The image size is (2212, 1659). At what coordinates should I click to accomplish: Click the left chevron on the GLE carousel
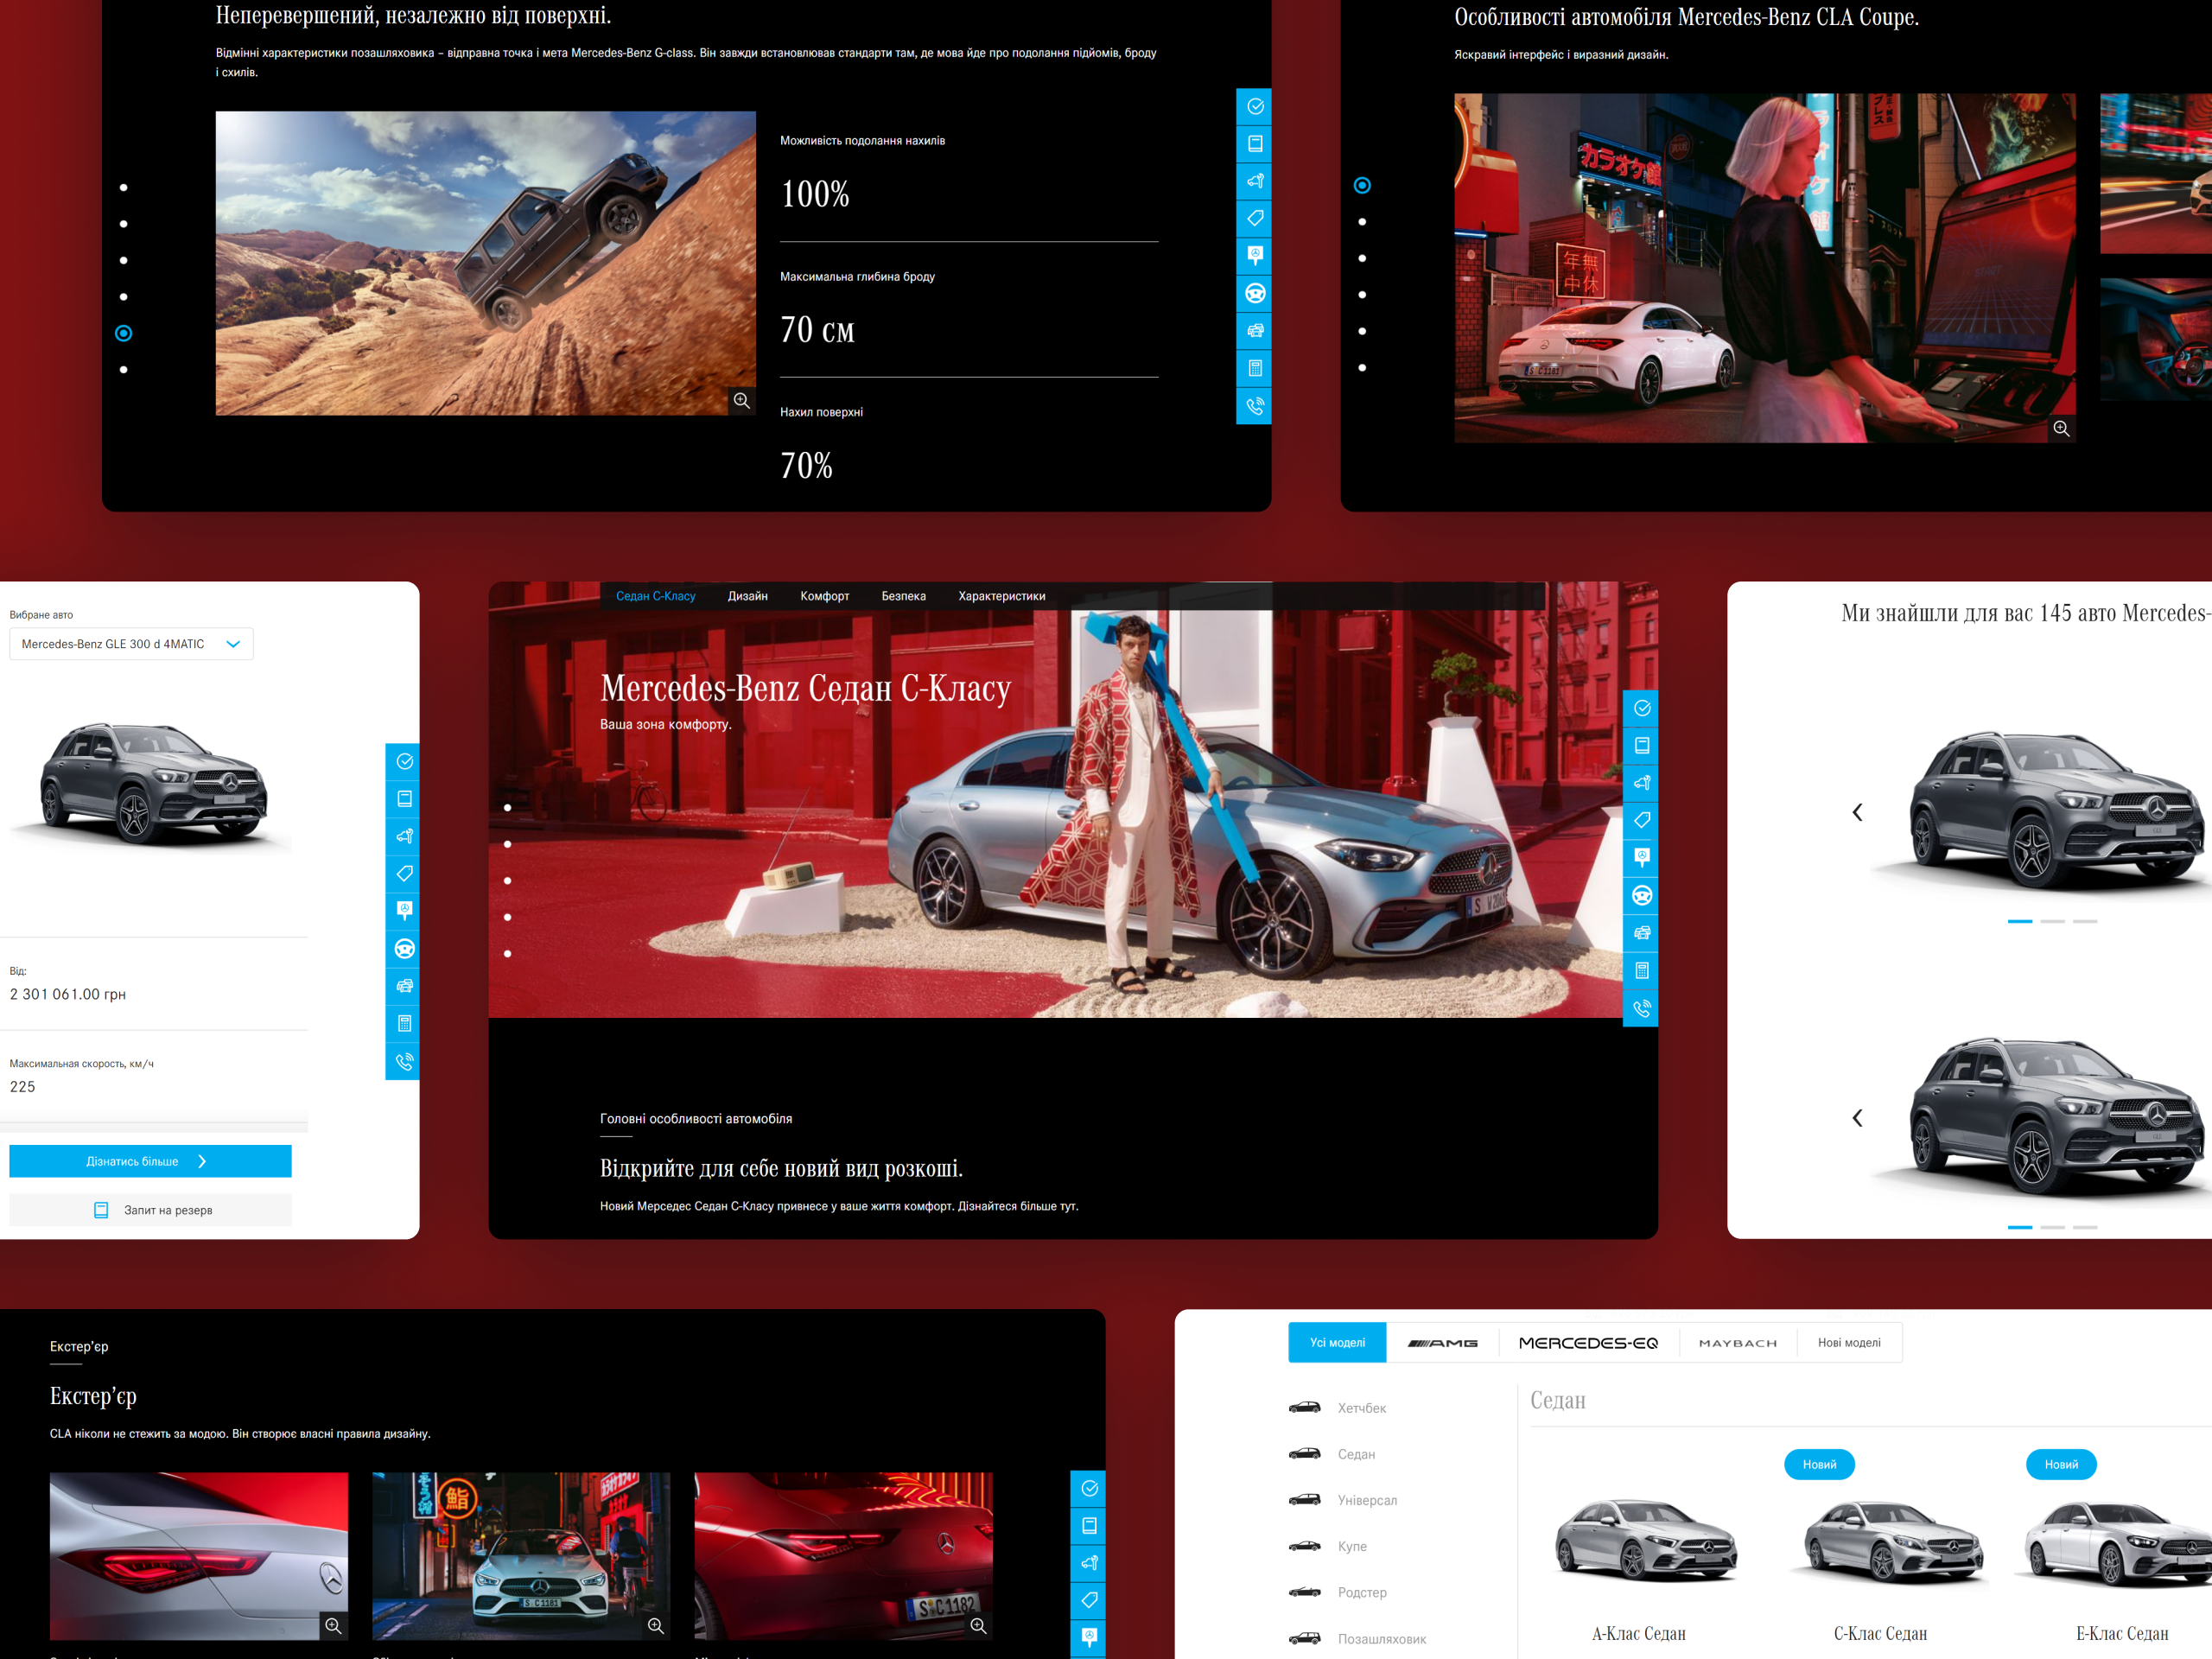pyautogui.click(x=1858, y=813)
